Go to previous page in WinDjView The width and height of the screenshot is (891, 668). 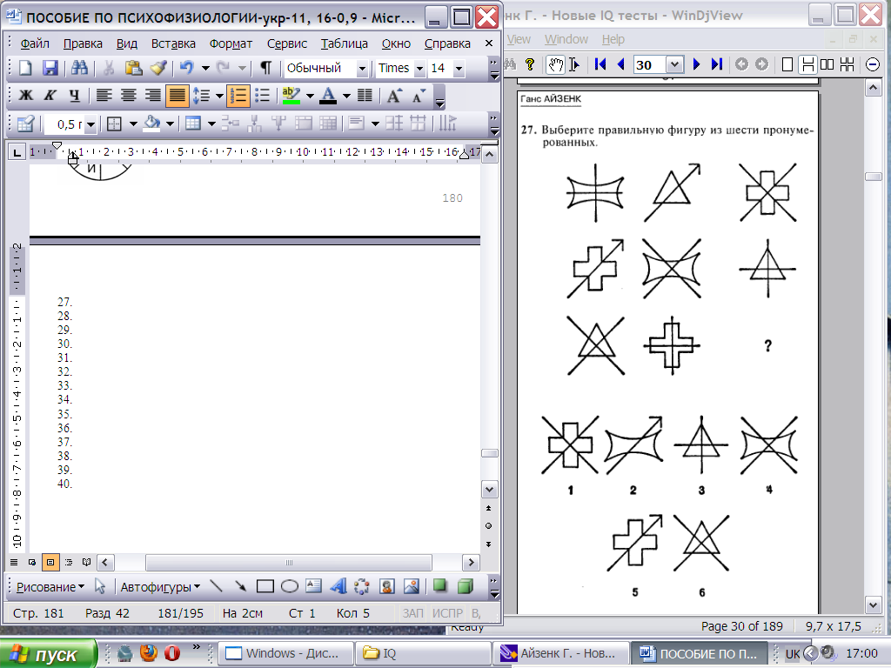(621, 64)
